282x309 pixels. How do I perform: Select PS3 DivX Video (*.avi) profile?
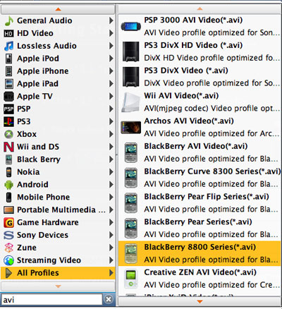point(200,77)
